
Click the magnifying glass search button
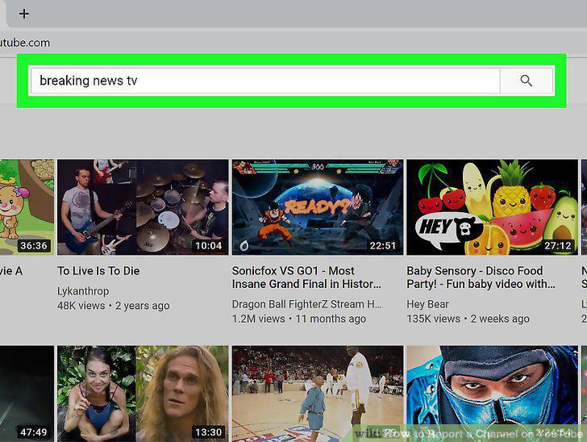(527, 81)
